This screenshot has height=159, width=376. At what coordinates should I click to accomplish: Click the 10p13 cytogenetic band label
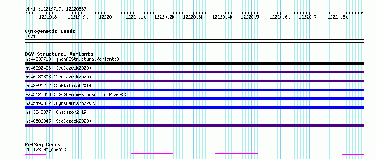[32, 37]
